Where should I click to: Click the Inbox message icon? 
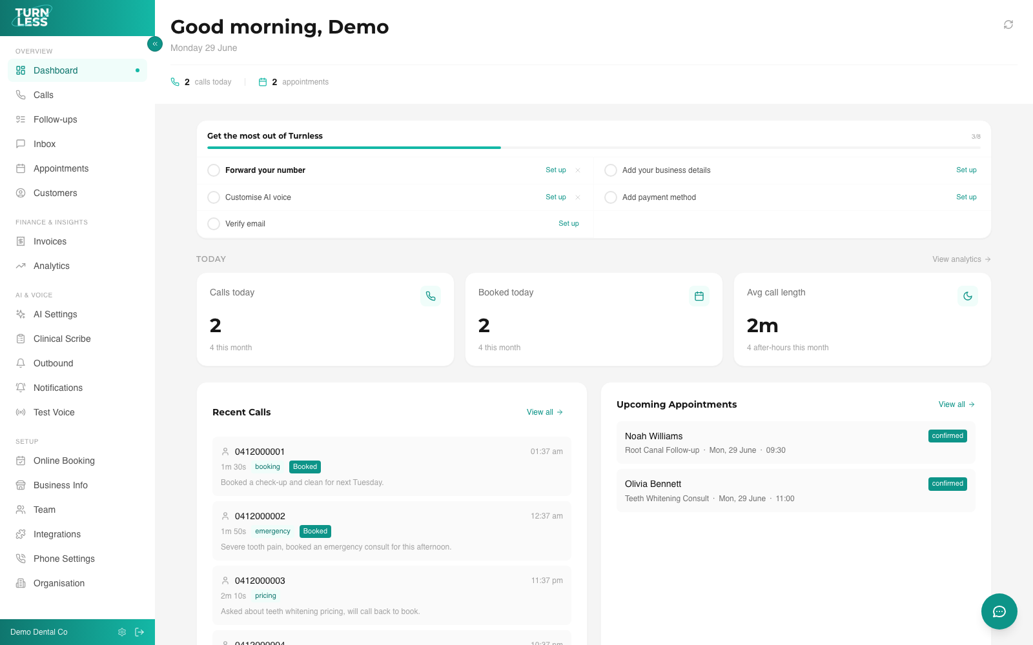pos(21,144)
